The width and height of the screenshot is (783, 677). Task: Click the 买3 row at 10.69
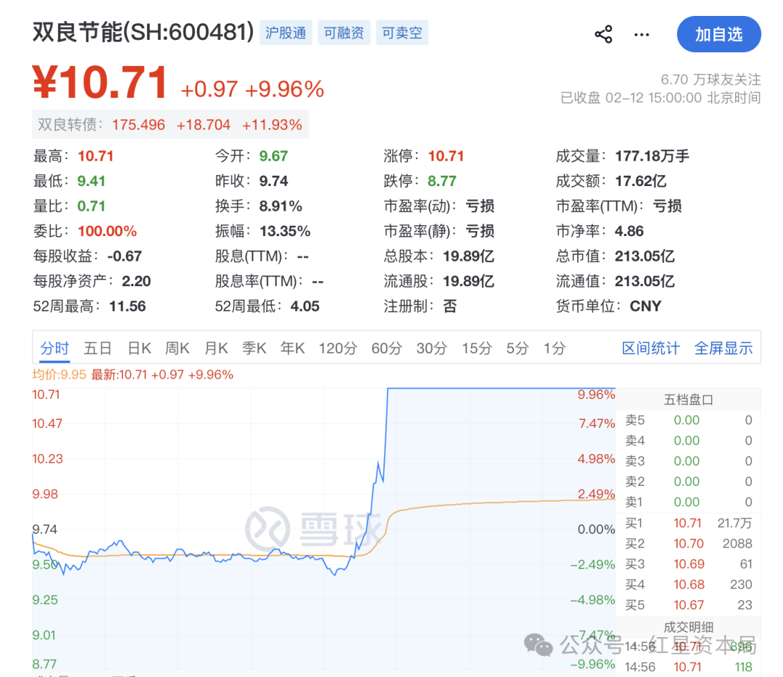click(x=689, y=564)
